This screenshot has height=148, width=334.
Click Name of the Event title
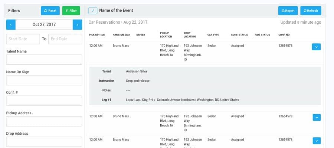tap(116, 10)
